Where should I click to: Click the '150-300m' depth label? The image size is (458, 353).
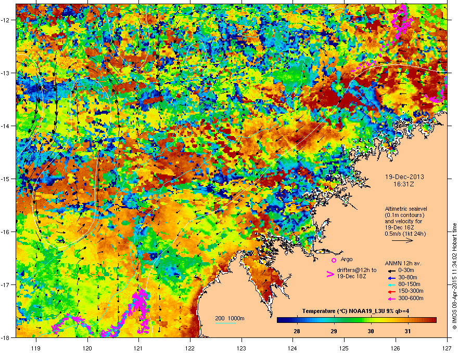(x=411, y=291)
